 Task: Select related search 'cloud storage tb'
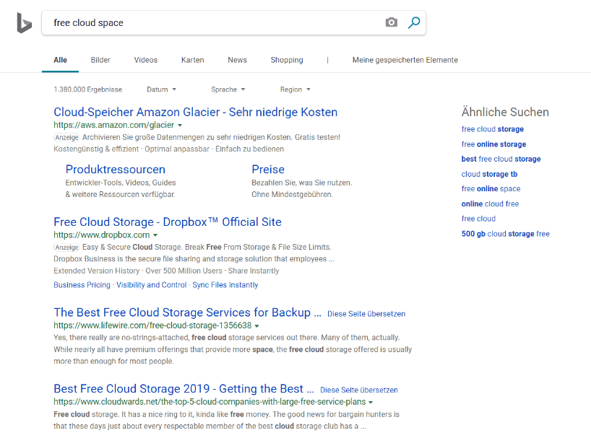489,174
